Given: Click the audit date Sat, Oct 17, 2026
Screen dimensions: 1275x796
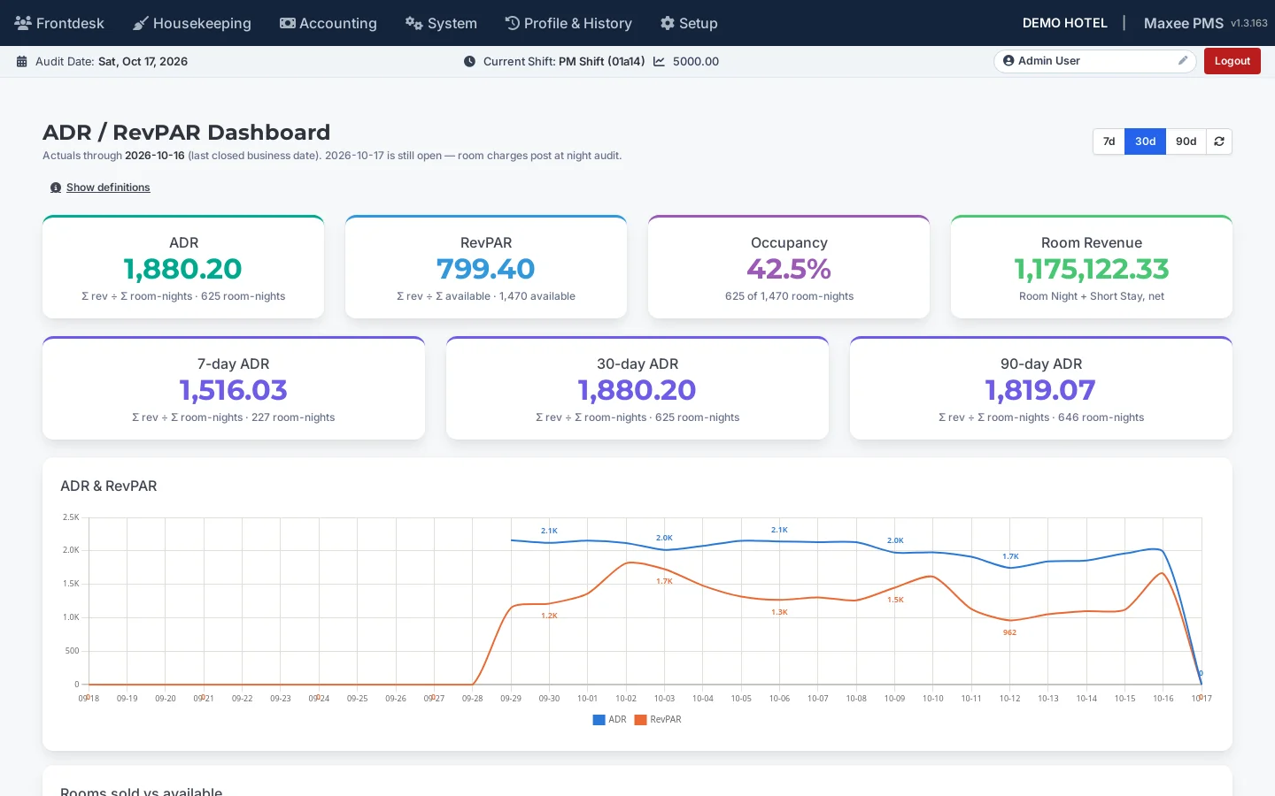Looking at the screenshot, I should [x=143, y=61].
